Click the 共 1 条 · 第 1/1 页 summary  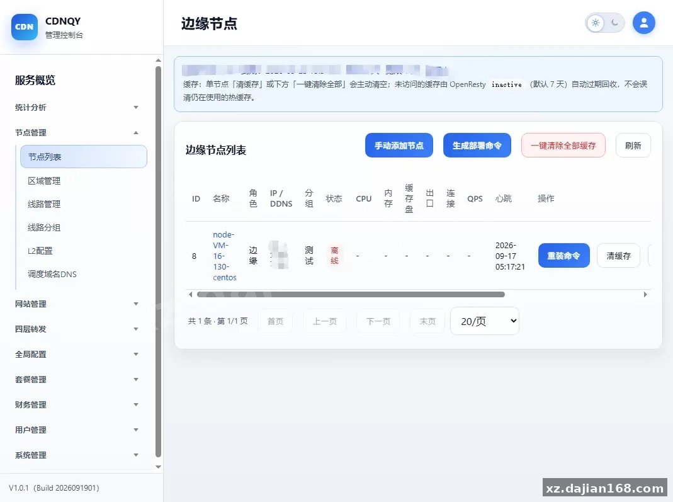point(218,321)
